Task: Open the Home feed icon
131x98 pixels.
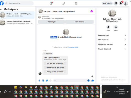Action: (x=51, y=3)
